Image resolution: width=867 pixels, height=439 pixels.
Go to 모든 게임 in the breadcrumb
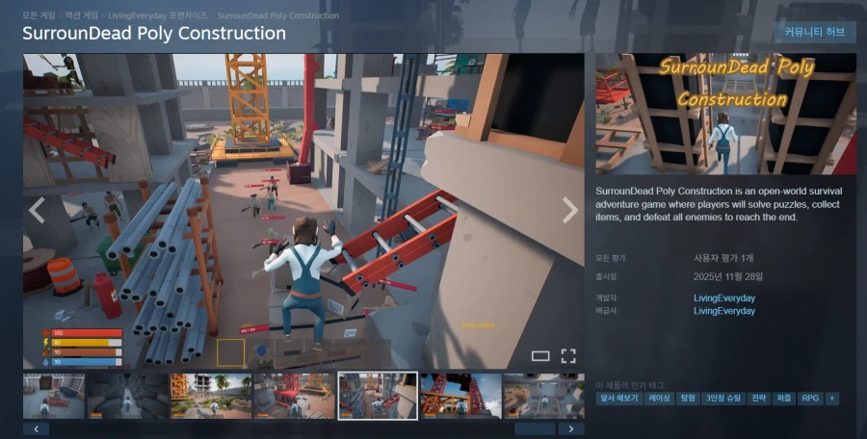point(39,15)
